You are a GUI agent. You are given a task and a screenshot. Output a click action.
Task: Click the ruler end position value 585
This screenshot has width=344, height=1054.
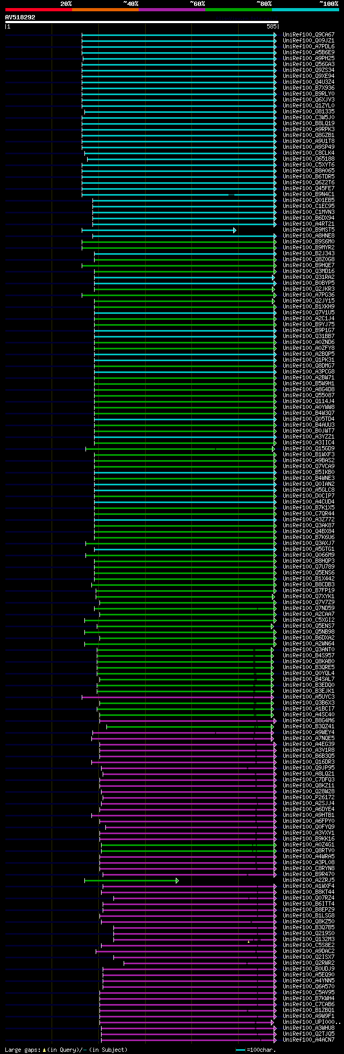(x=271, y=26)
